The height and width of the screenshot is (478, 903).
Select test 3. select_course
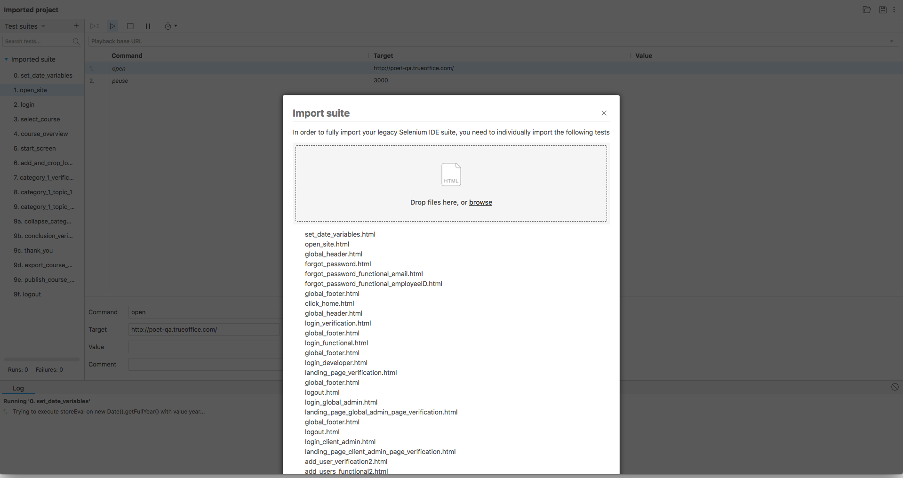click(x=42, y=119)
